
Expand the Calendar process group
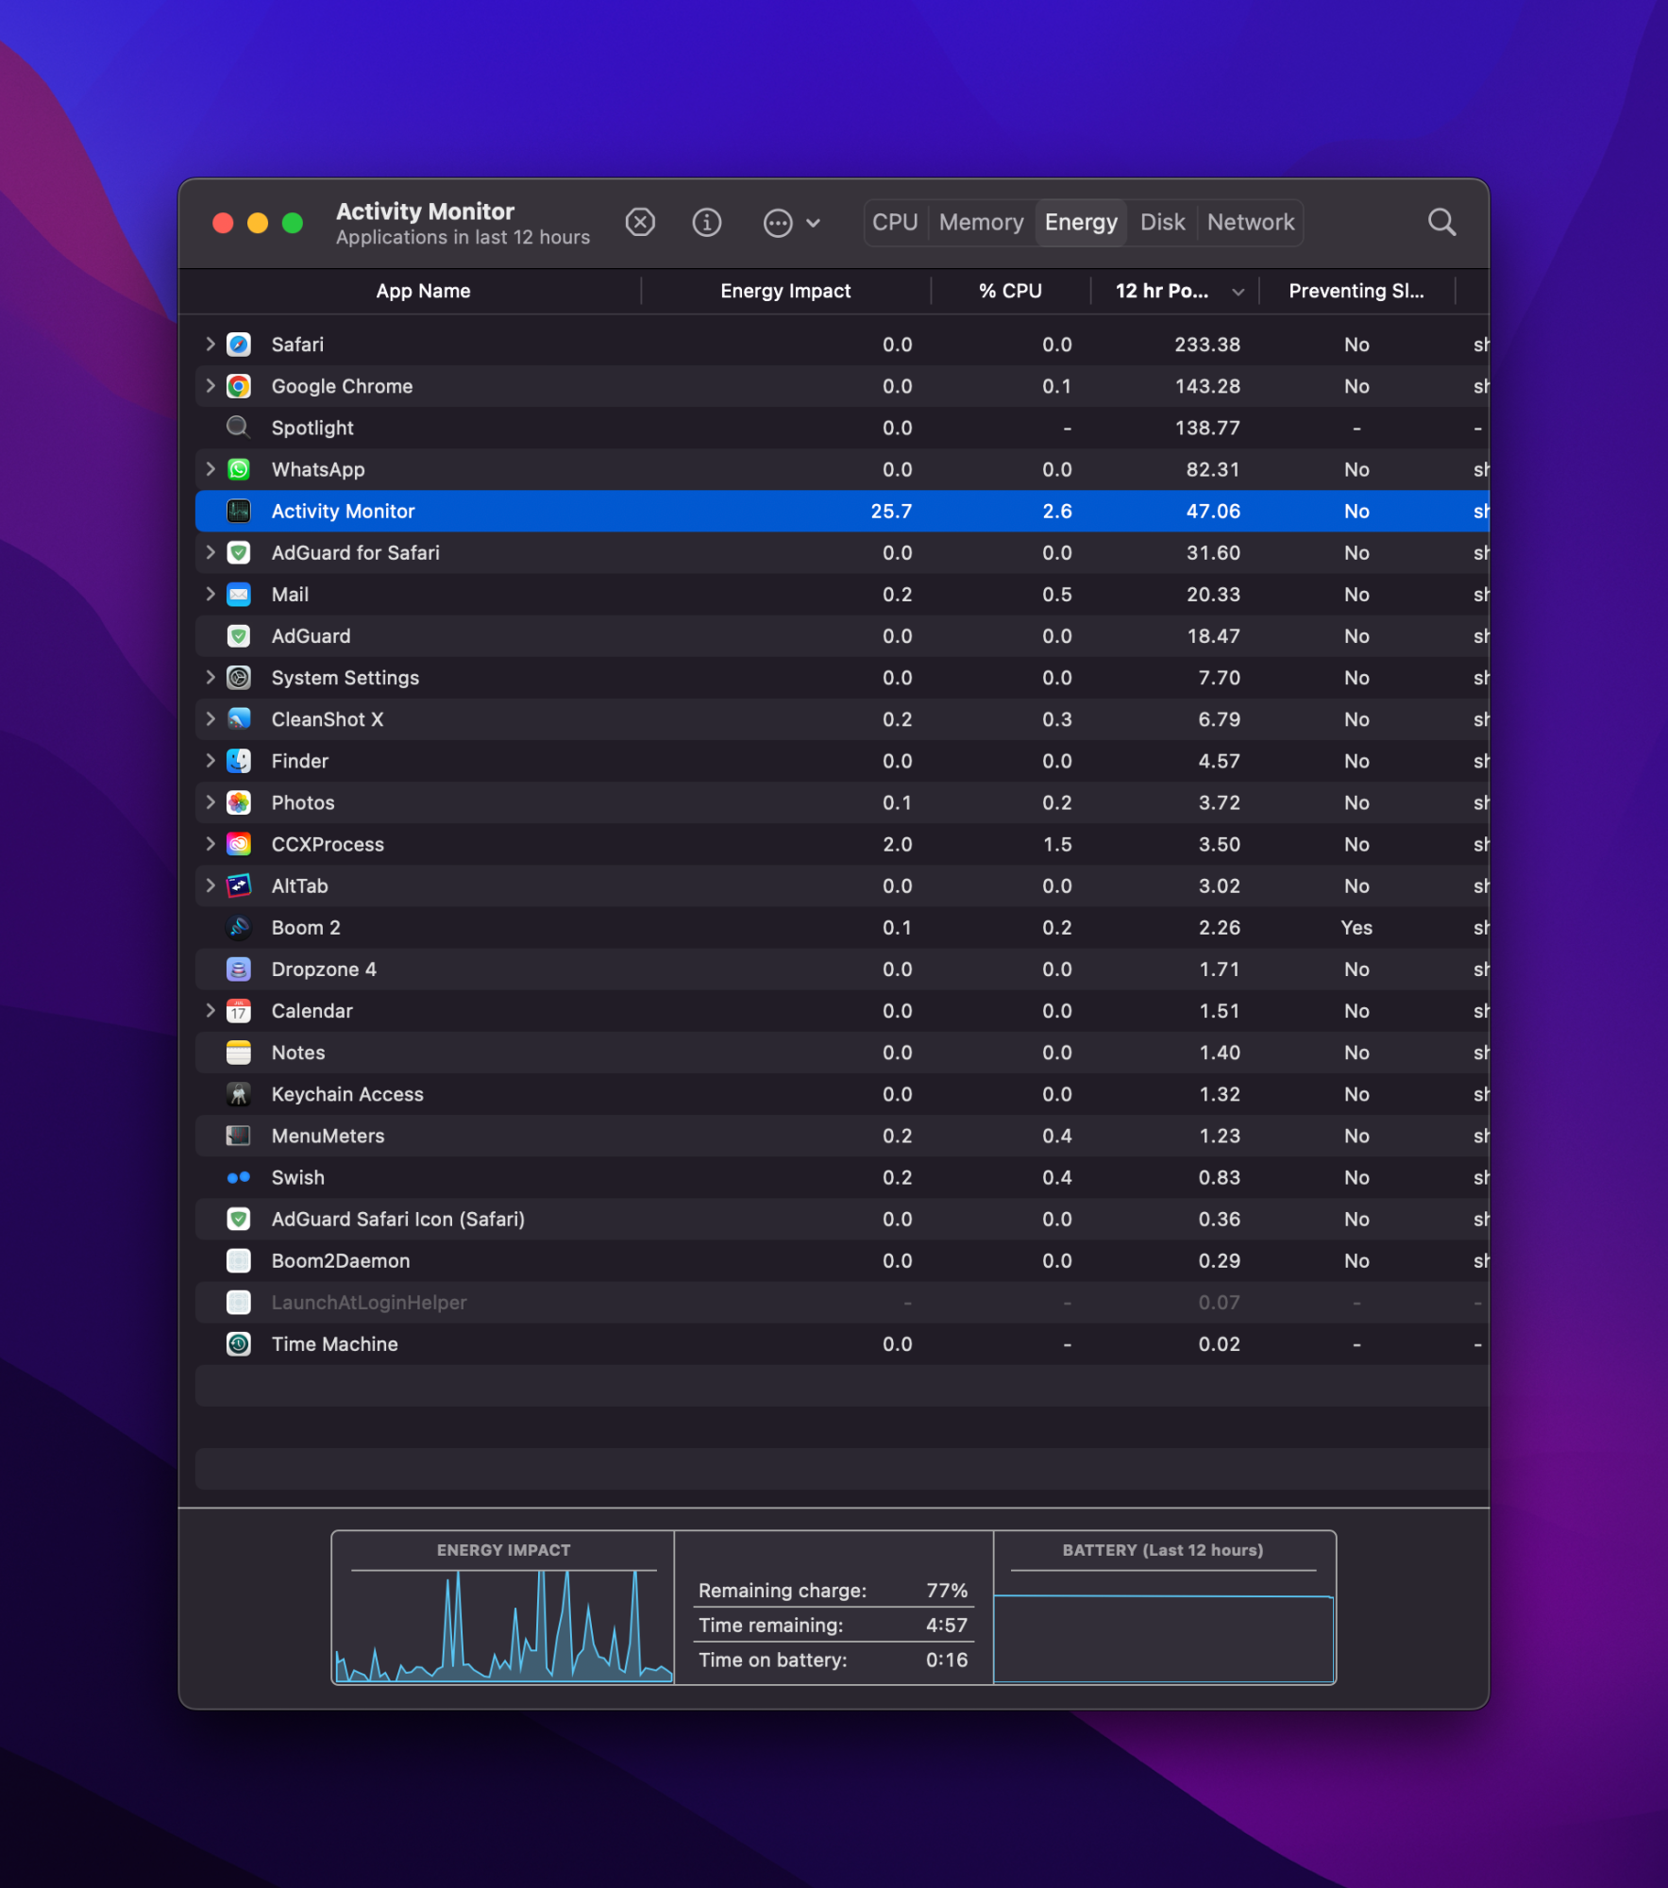(211, 1011)
